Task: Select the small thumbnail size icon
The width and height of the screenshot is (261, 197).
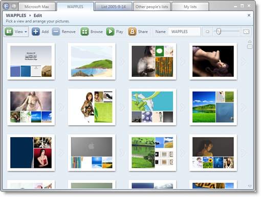Action: pyautogui.click(x=207, y=32)
